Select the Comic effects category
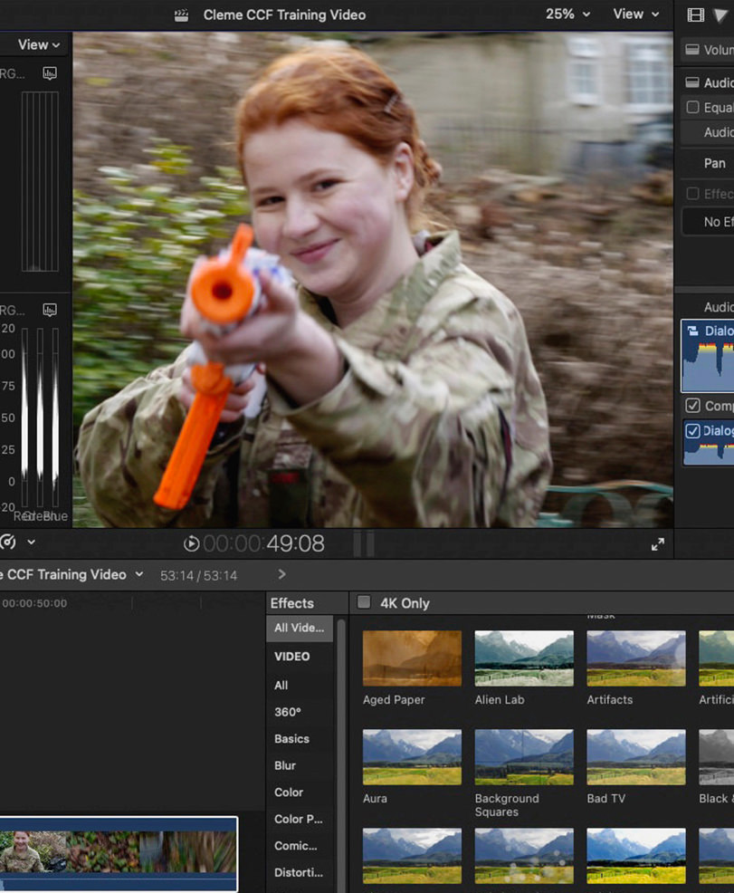The width and height of the screenshot is (734, 893). [295, 846]
